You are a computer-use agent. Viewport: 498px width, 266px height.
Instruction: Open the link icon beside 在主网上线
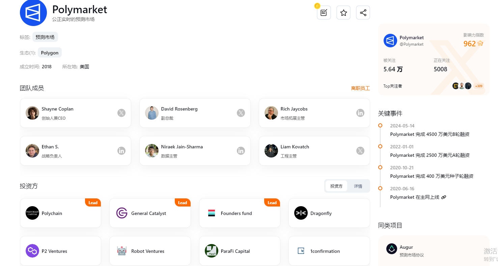point(444,197)
